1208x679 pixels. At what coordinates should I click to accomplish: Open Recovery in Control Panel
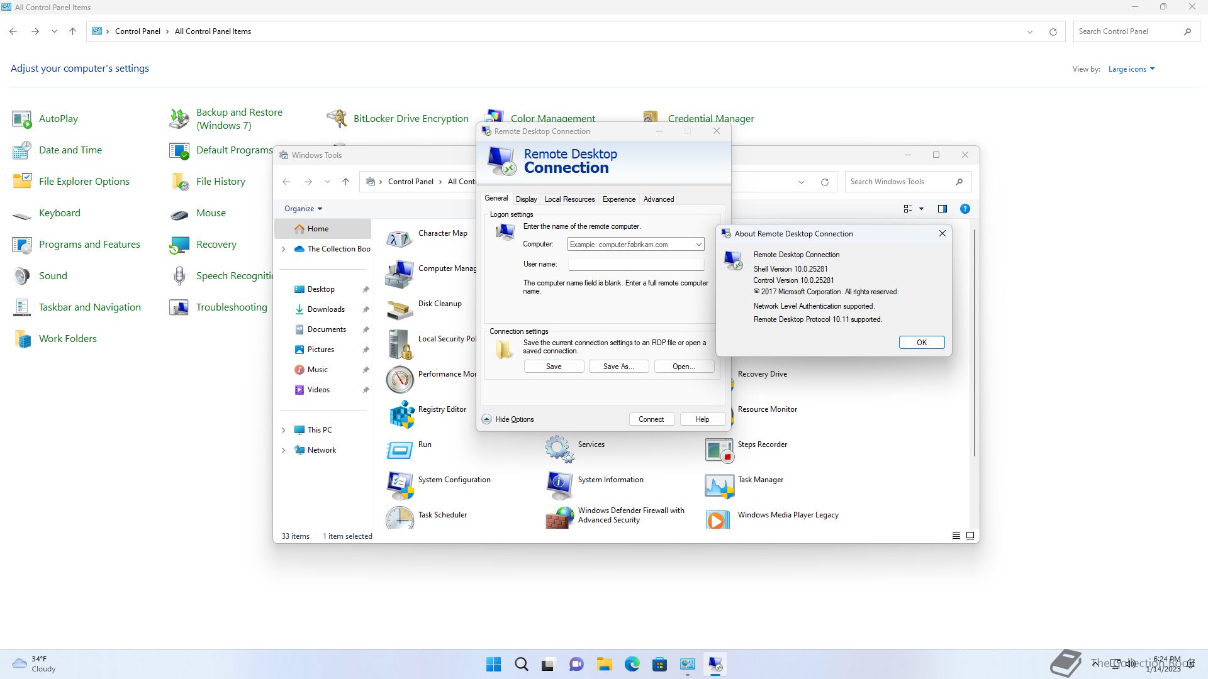coord(203,245)
